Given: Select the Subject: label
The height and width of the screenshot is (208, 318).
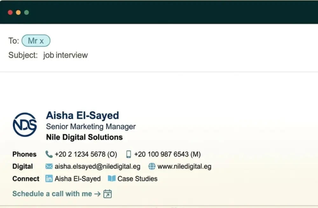Looking at the screenshot, I should pos(23,55).
